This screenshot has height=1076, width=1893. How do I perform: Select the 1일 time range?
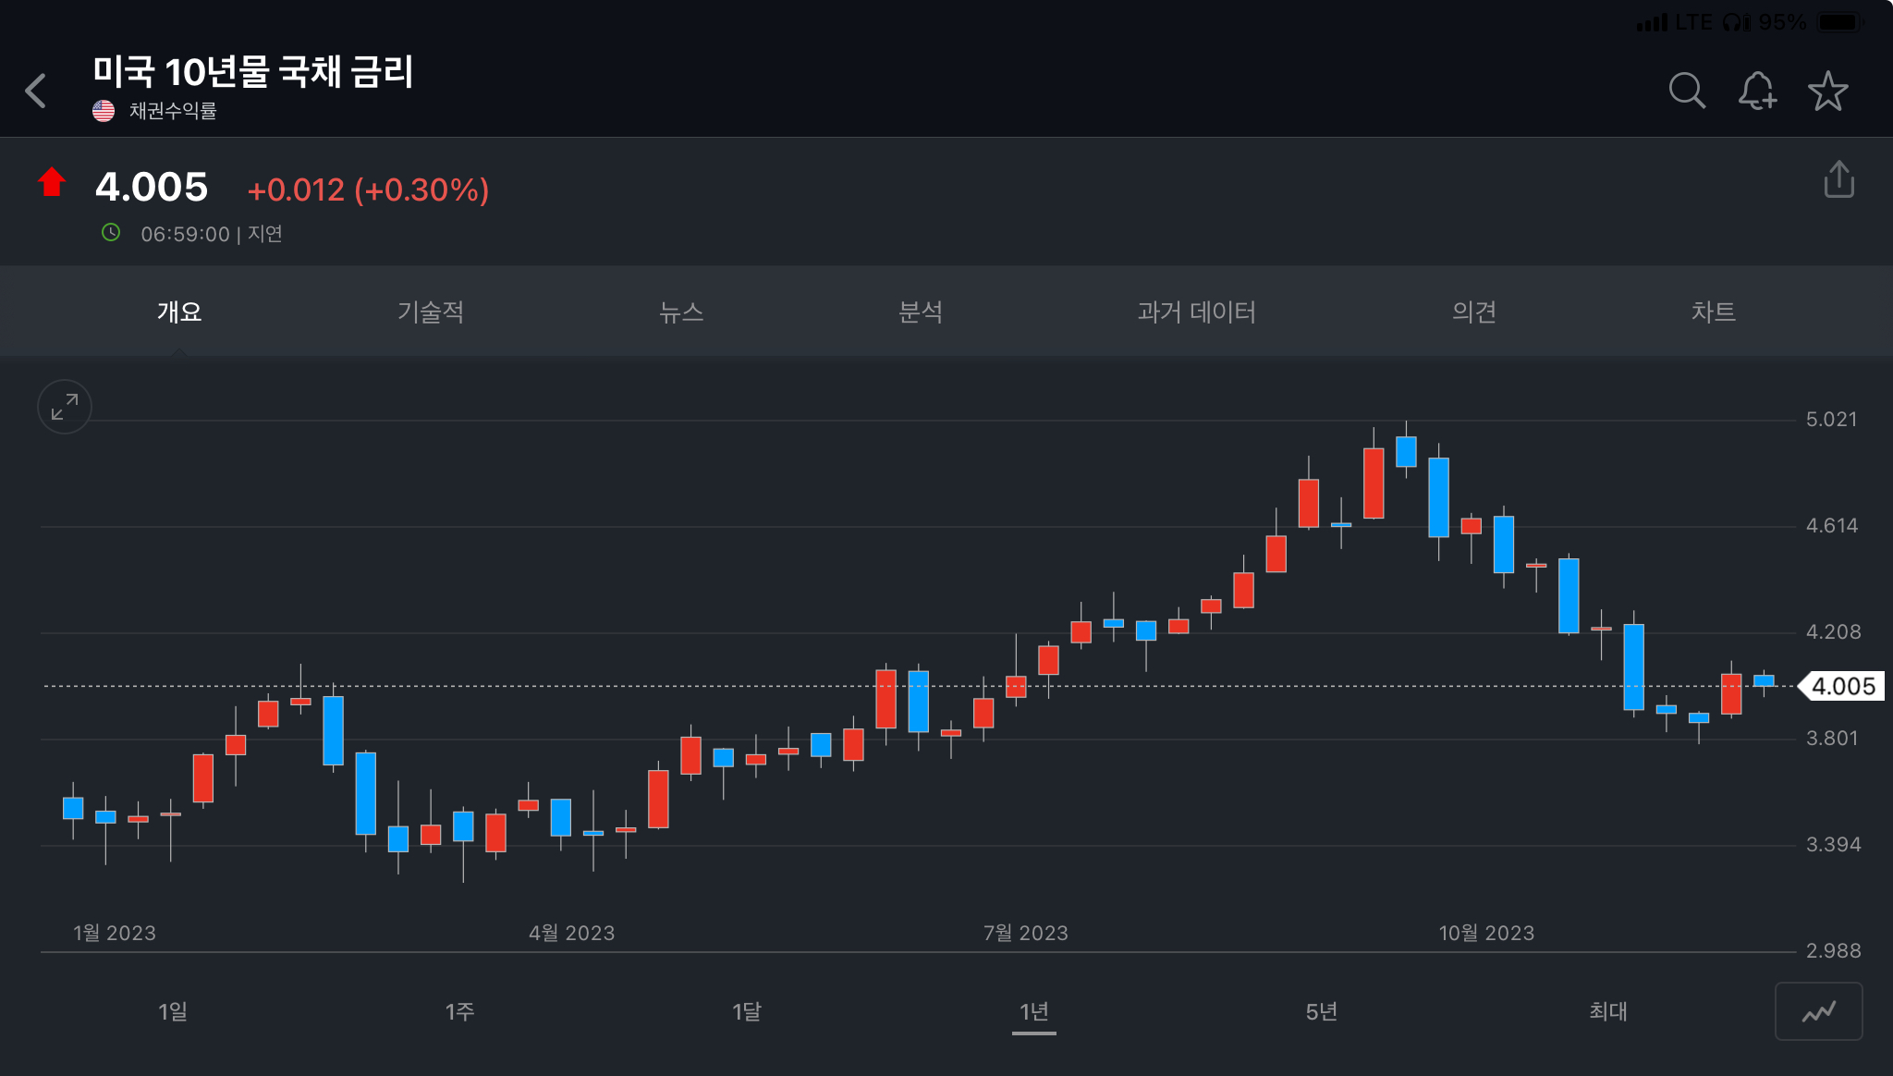(173, 1011)
